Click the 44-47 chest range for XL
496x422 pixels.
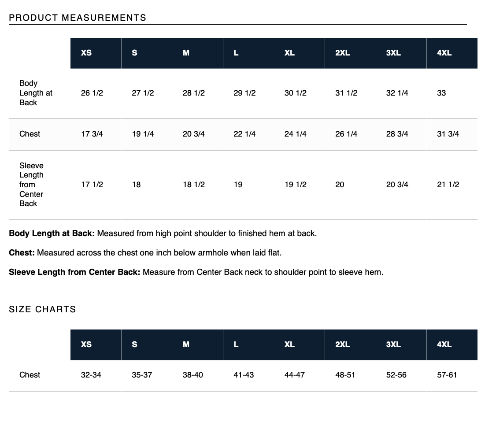294,375
